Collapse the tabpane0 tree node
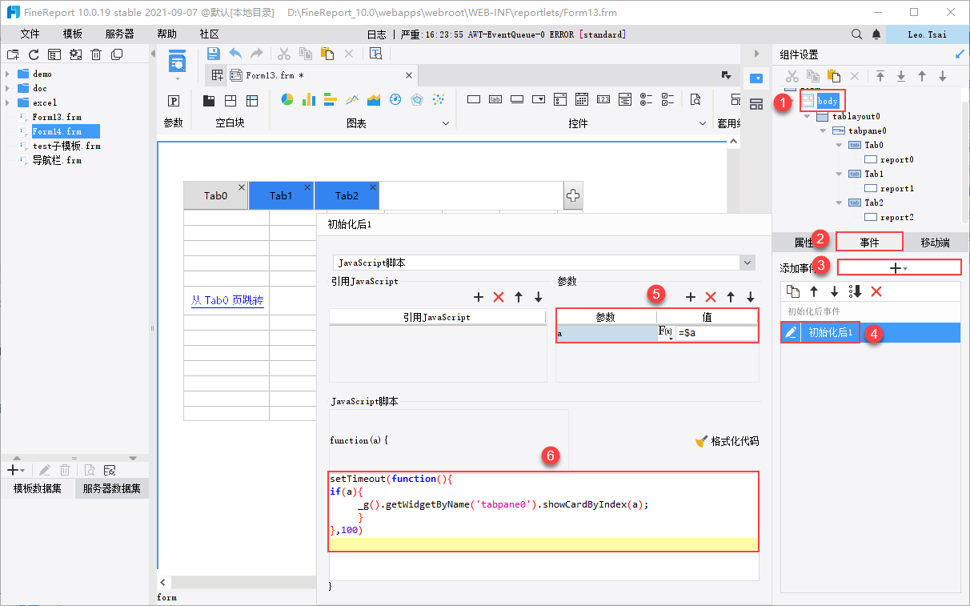970x606 pixels. pos(822,130)
